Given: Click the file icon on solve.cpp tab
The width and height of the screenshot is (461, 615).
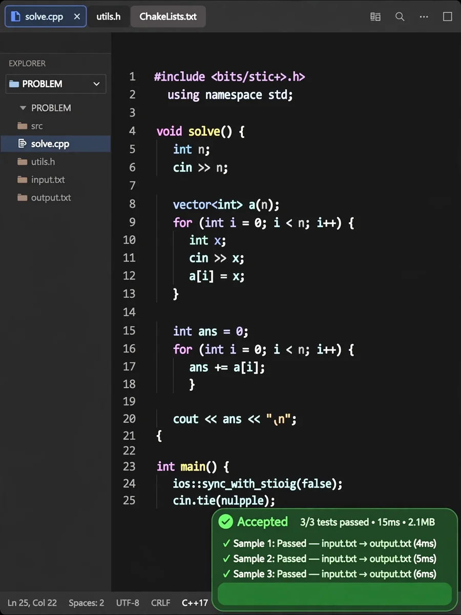Looking at the screenshot, I should point(16,16).
